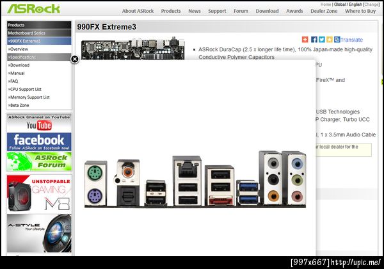Open About ASRock menu
This screenshot has width=384, height=269.
coord(138,11)
